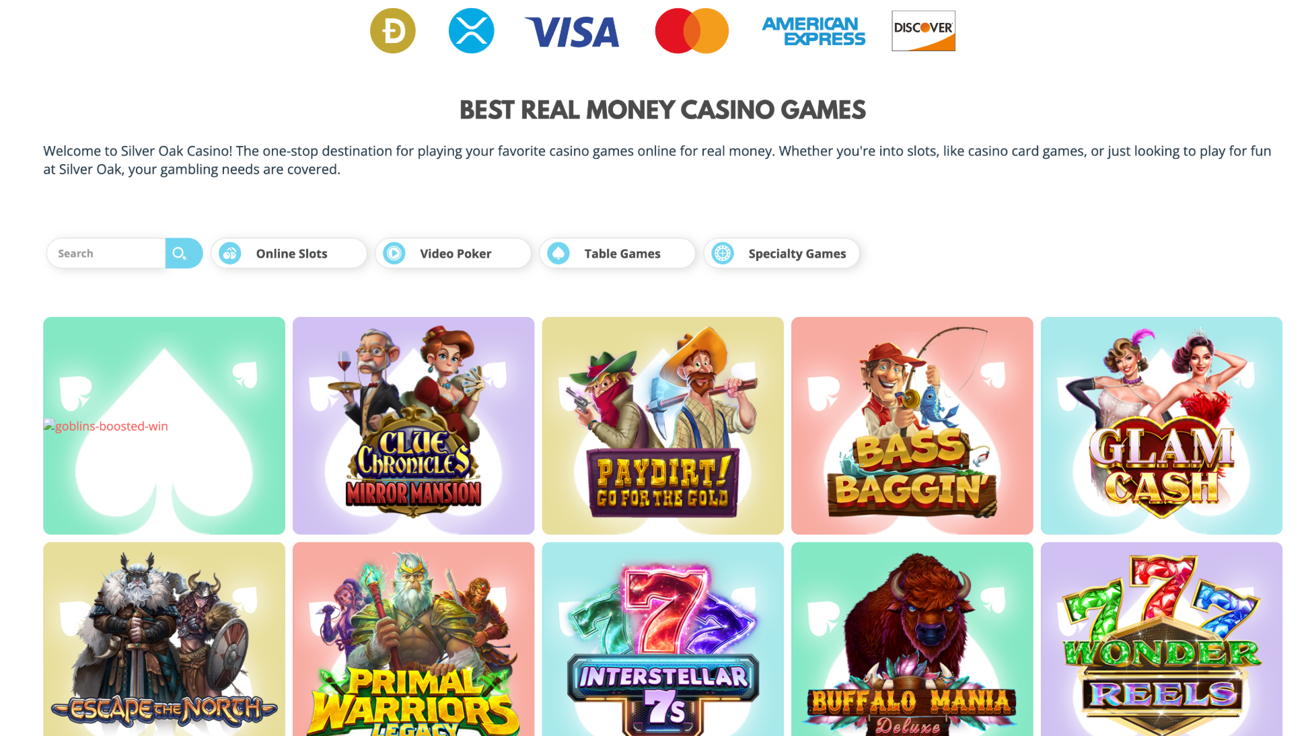
Task: Open Clue Chronicles Mirror Mansion game
Action: click(x=413, y=426)
